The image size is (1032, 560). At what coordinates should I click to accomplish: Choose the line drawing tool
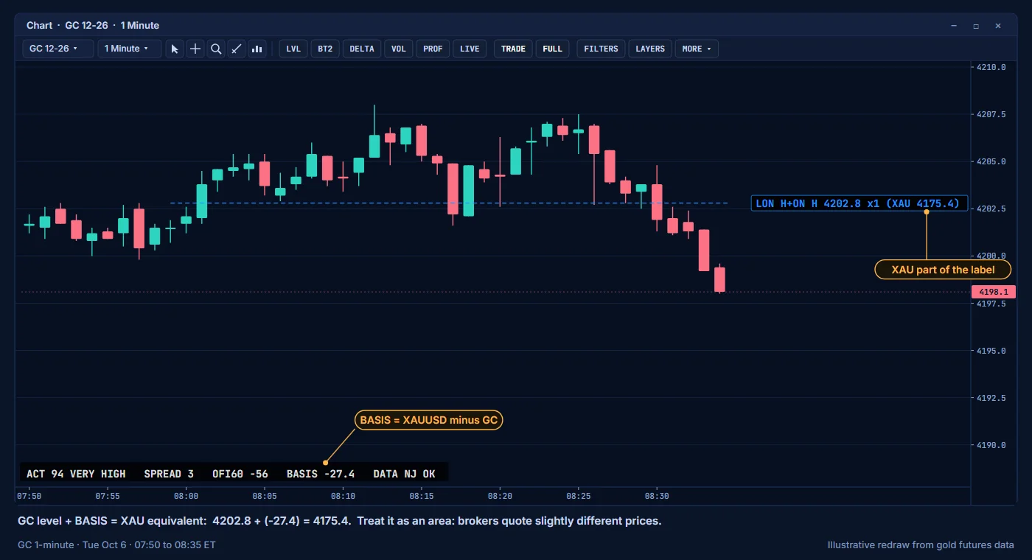click(237, 49)
